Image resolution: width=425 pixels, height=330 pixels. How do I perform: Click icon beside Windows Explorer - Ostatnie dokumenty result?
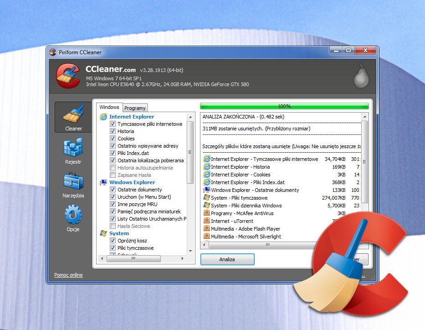[207, 190]
